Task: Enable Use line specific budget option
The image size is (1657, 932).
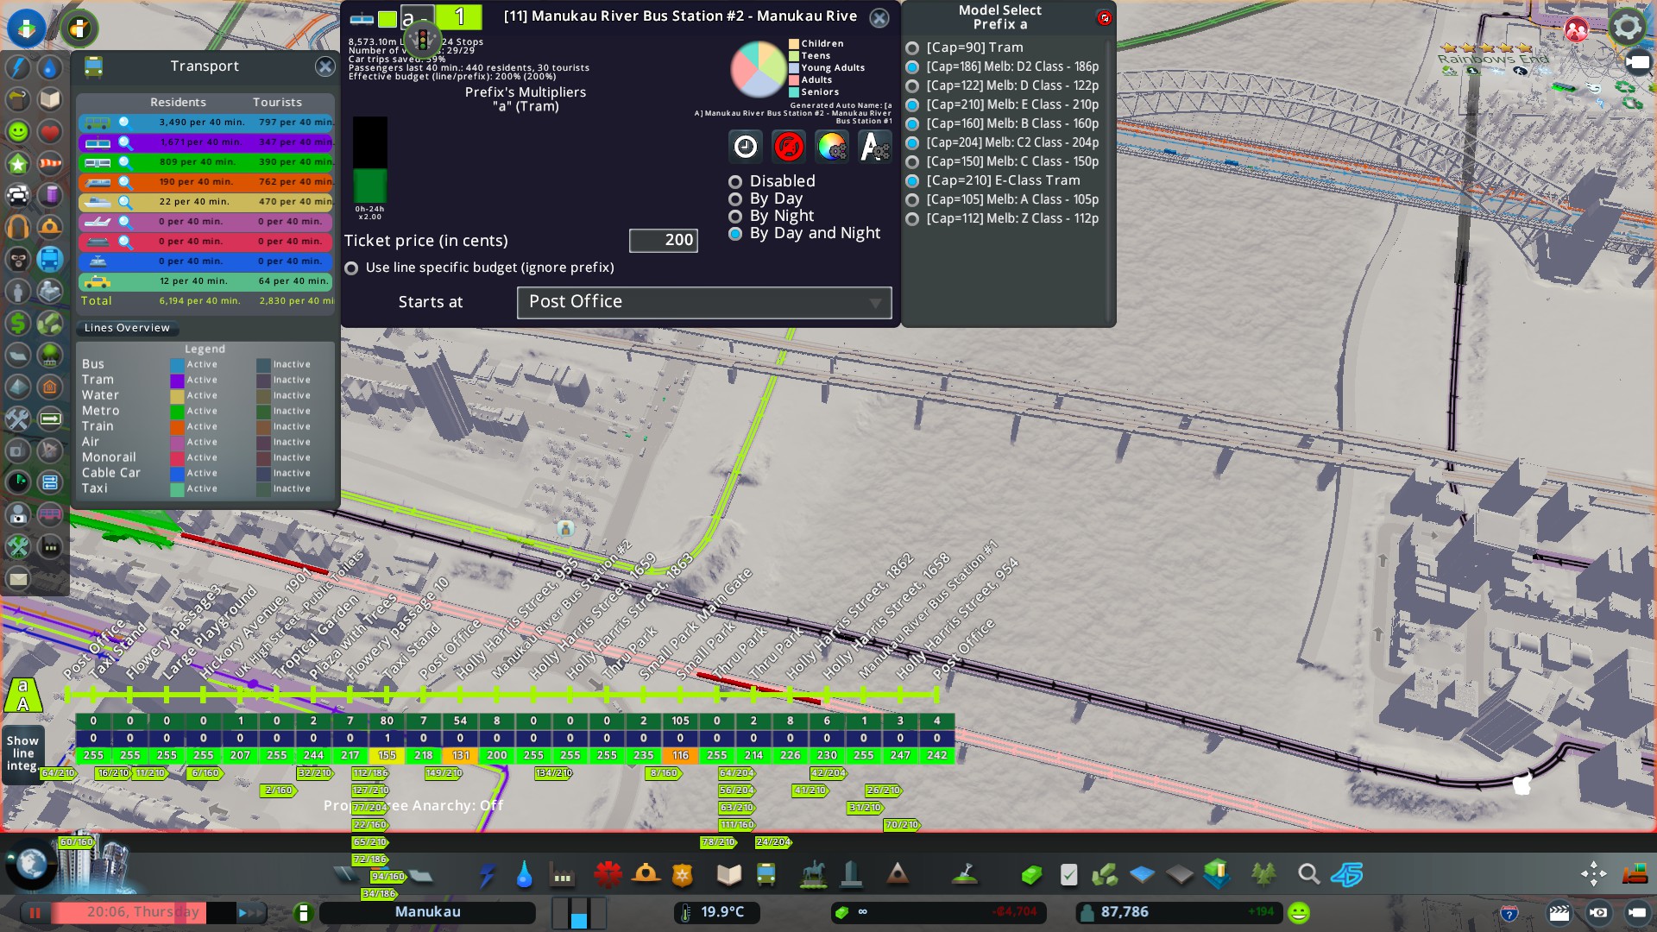Action: click(x=351, y=268)
